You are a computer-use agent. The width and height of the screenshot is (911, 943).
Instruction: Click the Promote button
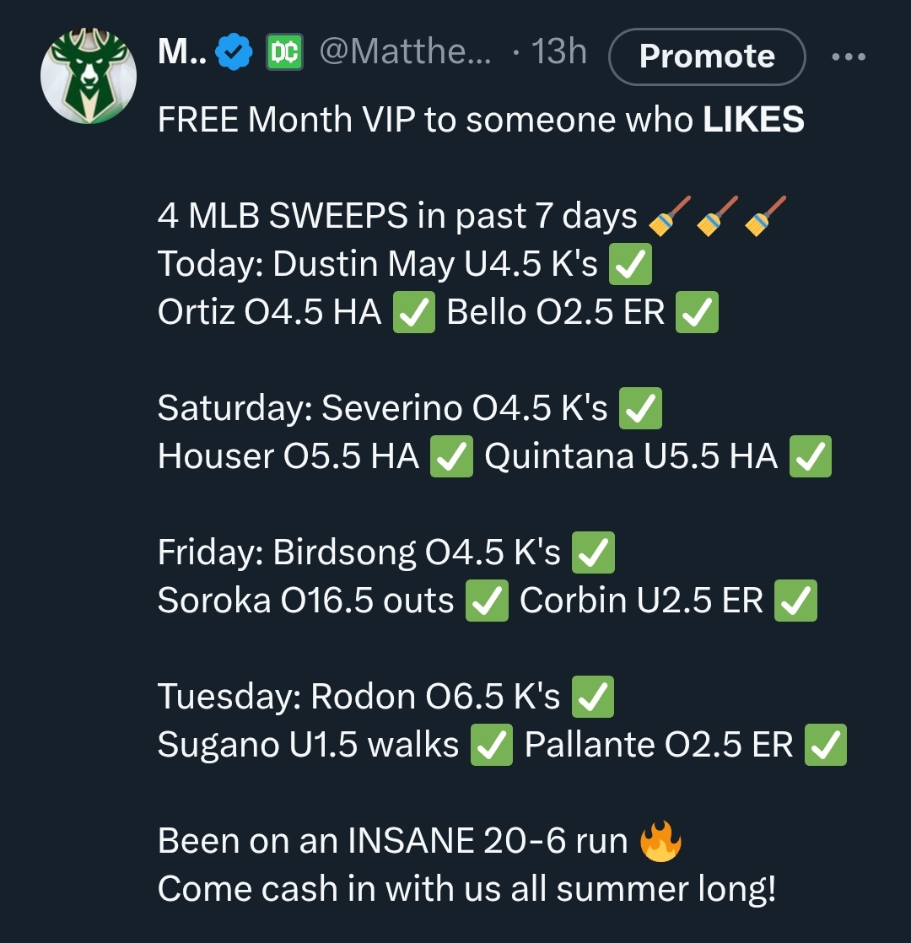click(707, 57)
